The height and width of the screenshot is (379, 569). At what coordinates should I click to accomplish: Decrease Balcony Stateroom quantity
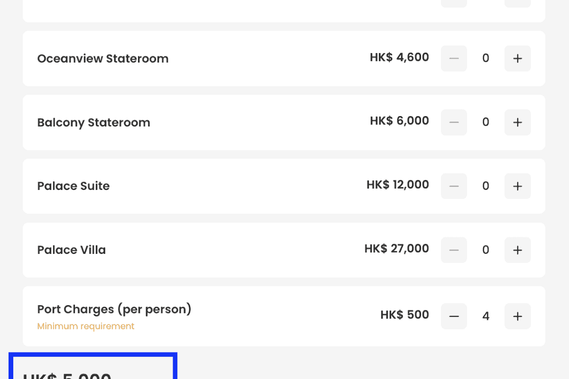(454, 122)
